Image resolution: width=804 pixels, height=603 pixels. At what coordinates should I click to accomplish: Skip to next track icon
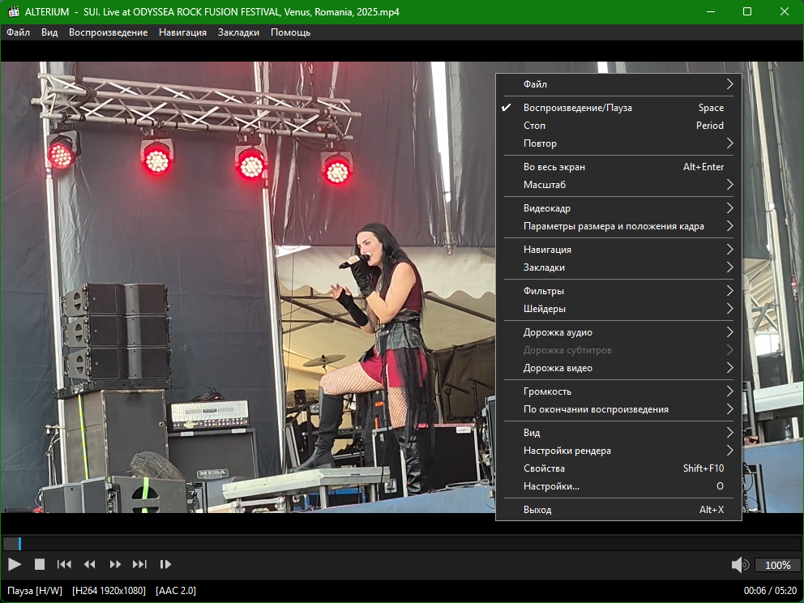pos(139,564)
